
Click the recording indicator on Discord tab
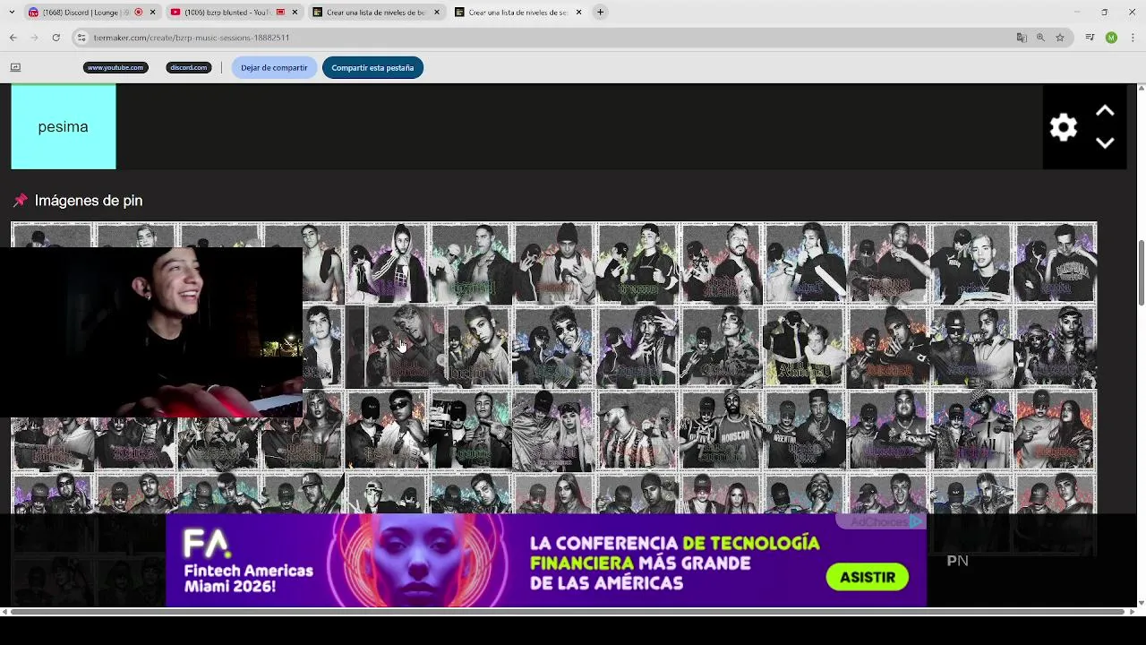tap(138, 13)
